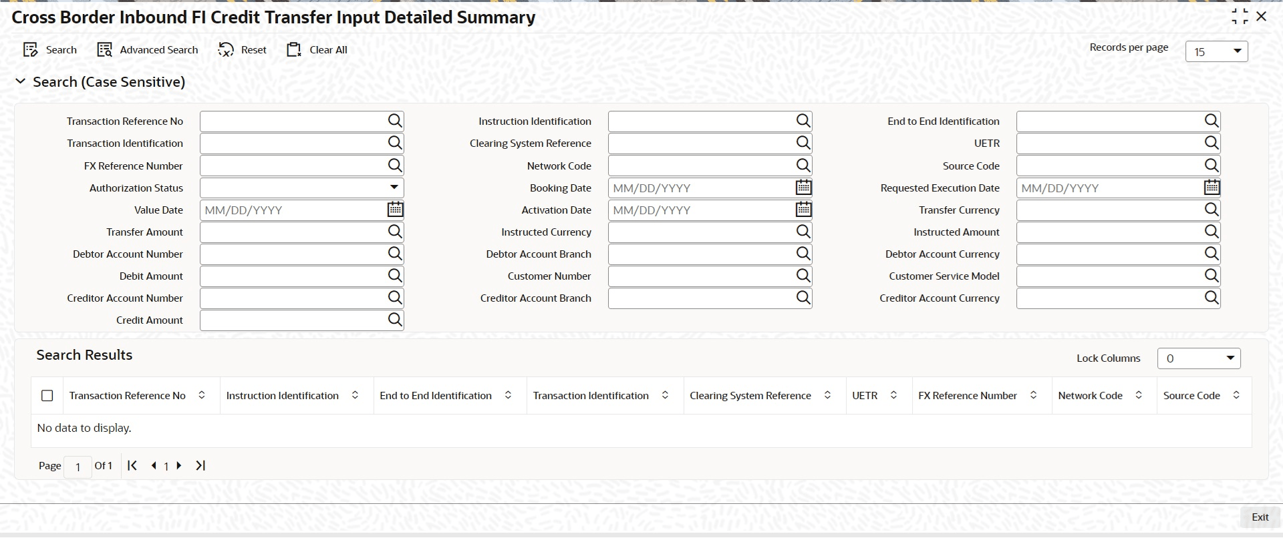The image size is (1283, 538).
Task: Click the Exit button
Action: pos(1260,517)
